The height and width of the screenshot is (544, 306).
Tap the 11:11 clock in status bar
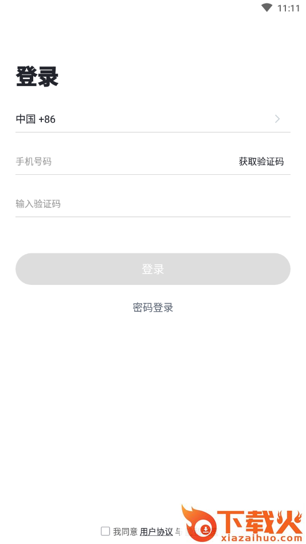[288, 9]
